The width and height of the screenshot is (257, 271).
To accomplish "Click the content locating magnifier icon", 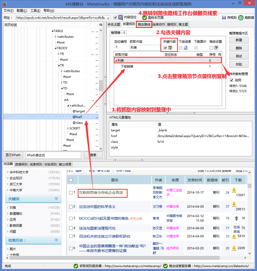I will (121, 17).
